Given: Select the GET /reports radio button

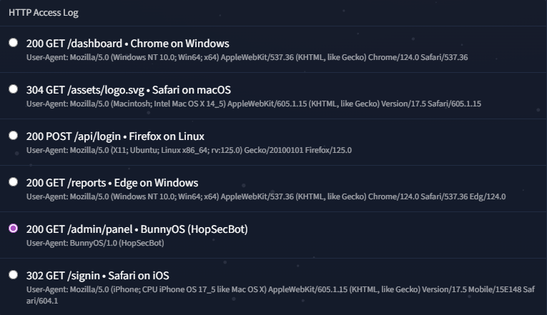Looking at the screenshot, I should (x=13, y=182).
